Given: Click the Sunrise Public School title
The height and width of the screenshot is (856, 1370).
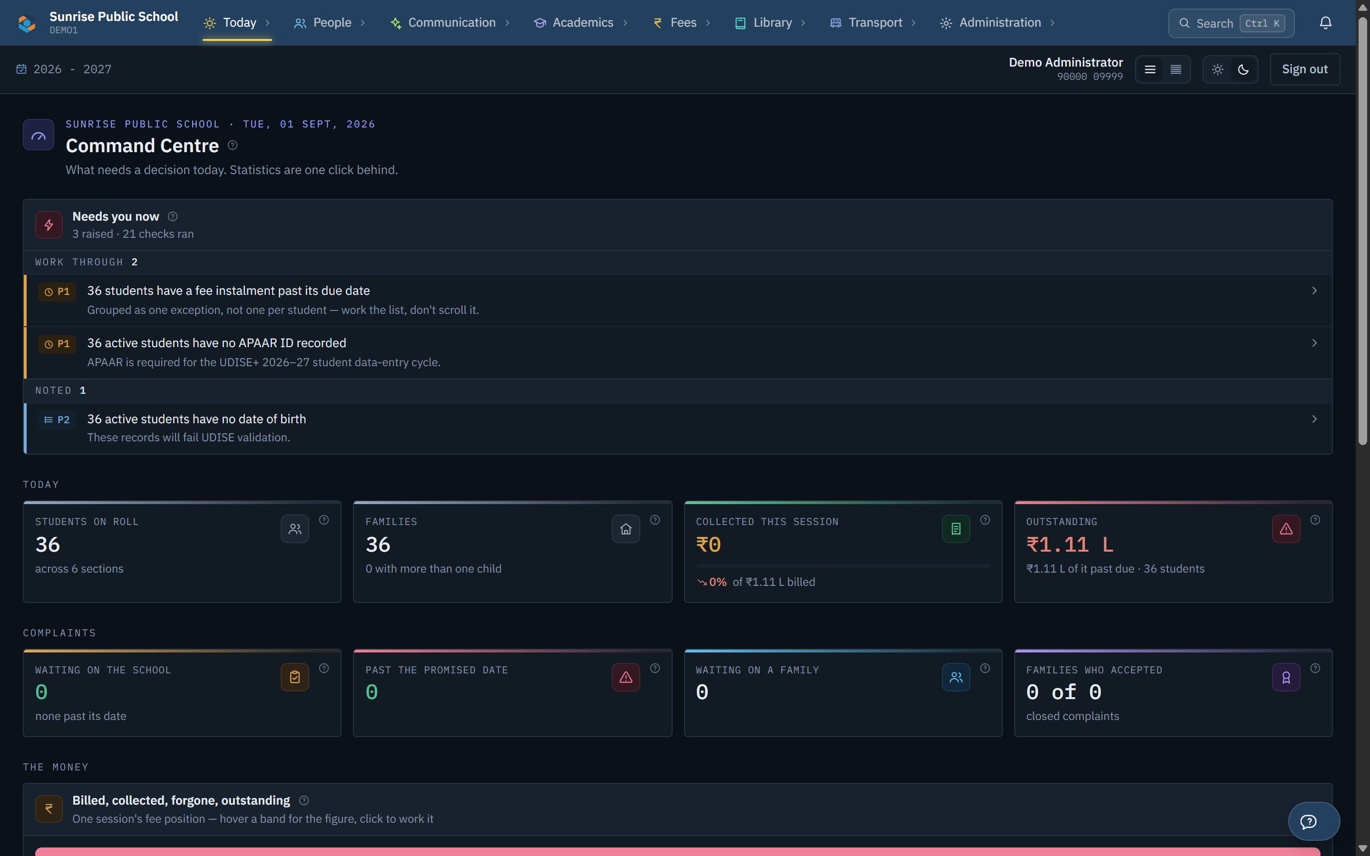Looking at the screenshot, I should pos(114,17).
